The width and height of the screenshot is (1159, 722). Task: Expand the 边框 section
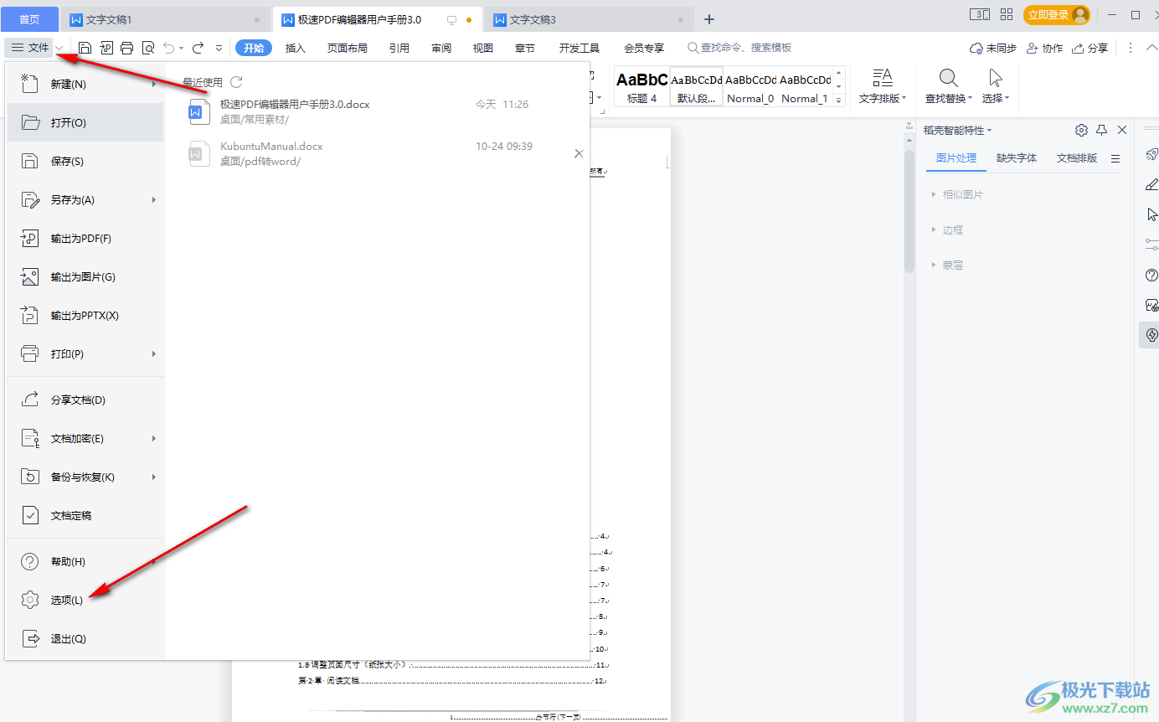point(934,229)
